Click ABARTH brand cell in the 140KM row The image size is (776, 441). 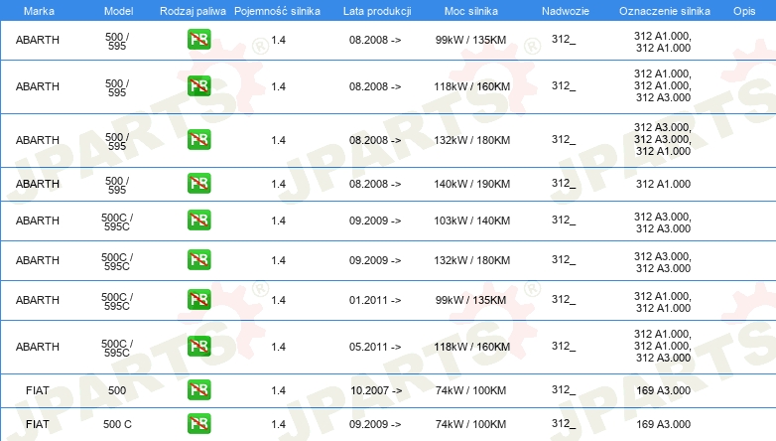37,220
